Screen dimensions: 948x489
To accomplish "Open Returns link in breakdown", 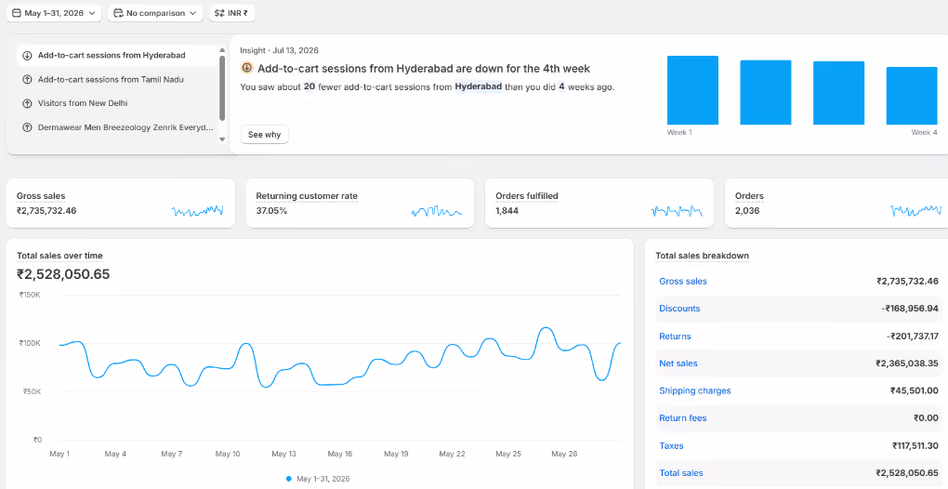I will [675, 337].
